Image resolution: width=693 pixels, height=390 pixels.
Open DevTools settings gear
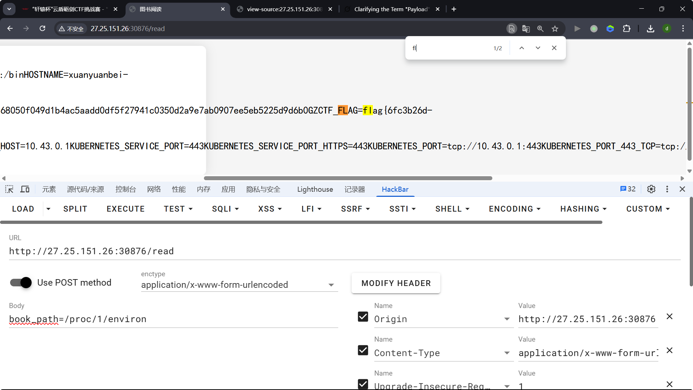(x=651, y=189)
